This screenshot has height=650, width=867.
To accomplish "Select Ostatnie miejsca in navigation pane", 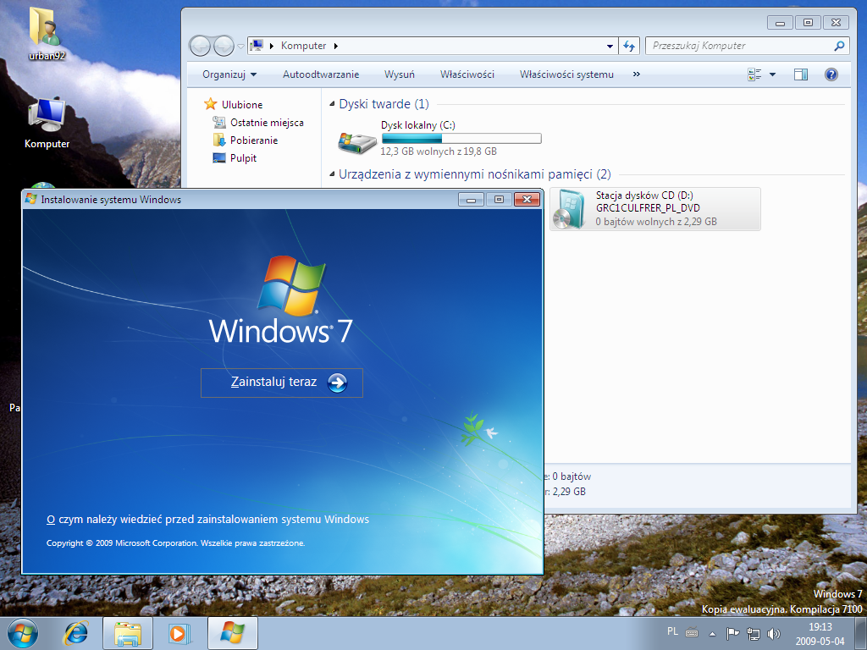I will 259,123.
